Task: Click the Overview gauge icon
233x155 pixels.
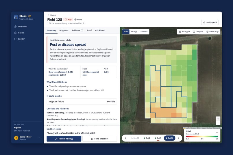Action: click(15, 27)
